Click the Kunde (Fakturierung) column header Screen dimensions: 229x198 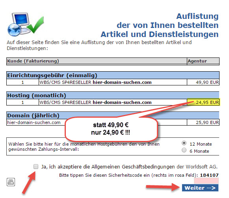tap(97, 61)
